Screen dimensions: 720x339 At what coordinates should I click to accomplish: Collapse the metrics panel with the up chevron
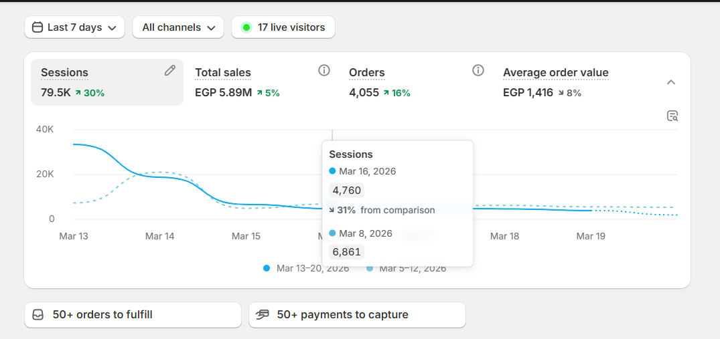pyautogui.click(x=671, y=82)
